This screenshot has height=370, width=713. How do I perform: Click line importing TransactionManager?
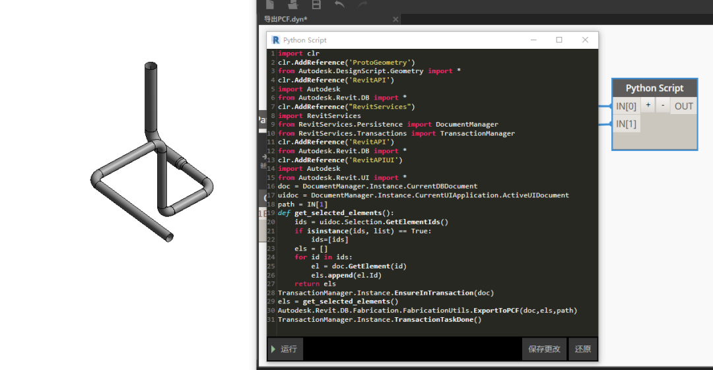(396, 133)
